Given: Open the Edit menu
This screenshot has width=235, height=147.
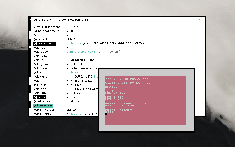Looking at the screenshot, I should coord(45,20).
